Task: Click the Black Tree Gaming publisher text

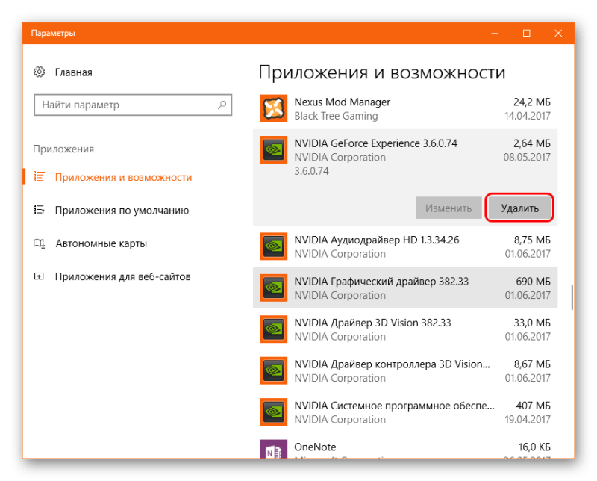Action: 337,116
